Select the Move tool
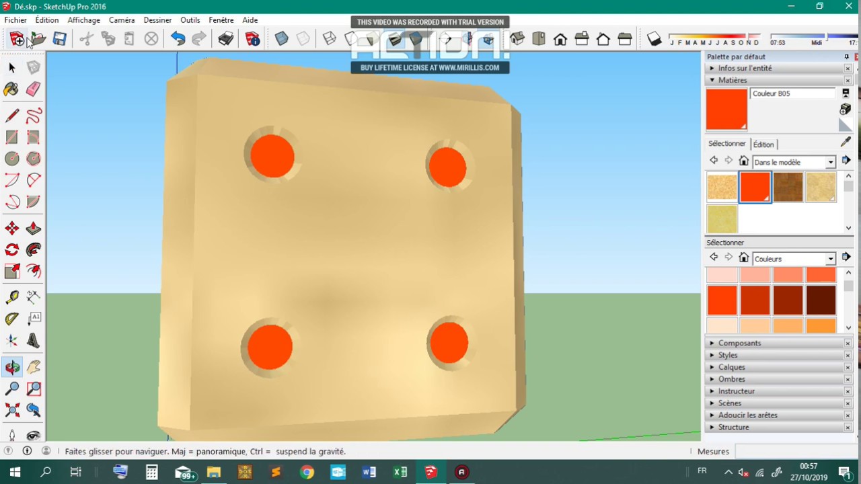This screenshot has height=484, width=861. (12, 229)
